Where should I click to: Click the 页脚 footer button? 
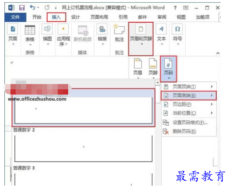tap(153, 68)
